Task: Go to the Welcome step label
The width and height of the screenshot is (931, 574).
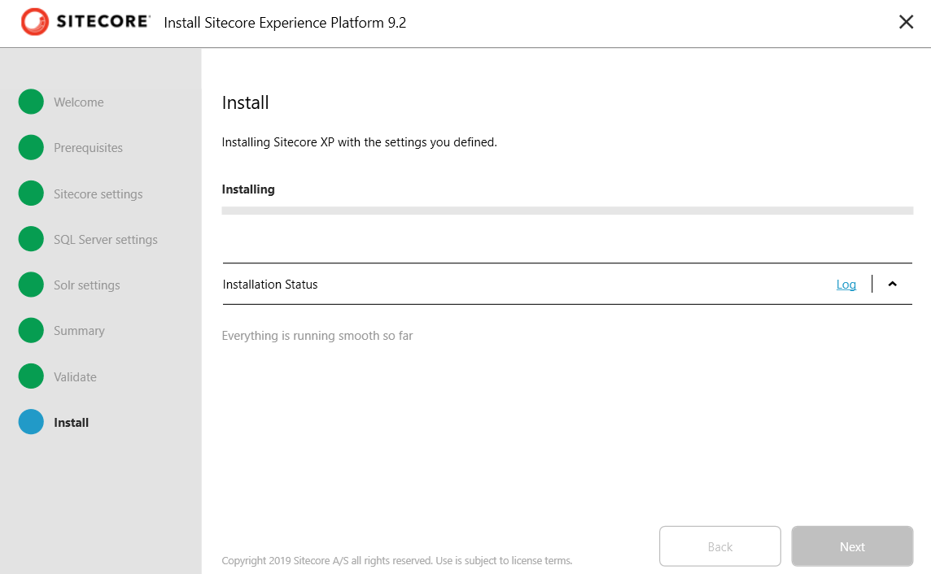Action: [x=78, y=102]
